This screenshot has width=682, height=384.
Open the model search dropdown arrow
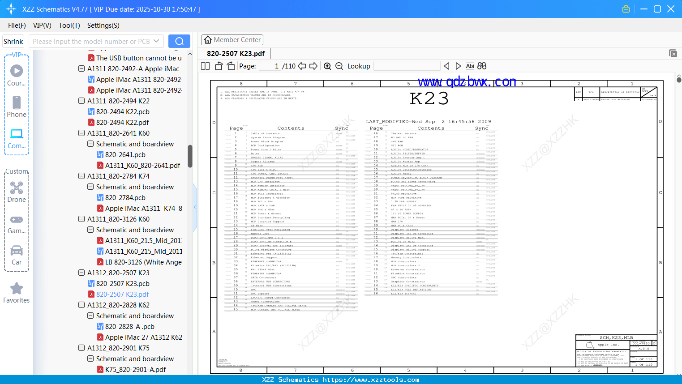pos(156,41)
